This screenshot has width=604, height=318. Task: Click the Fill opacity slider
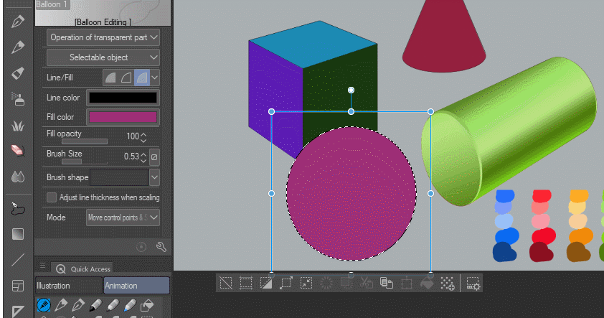85,141
